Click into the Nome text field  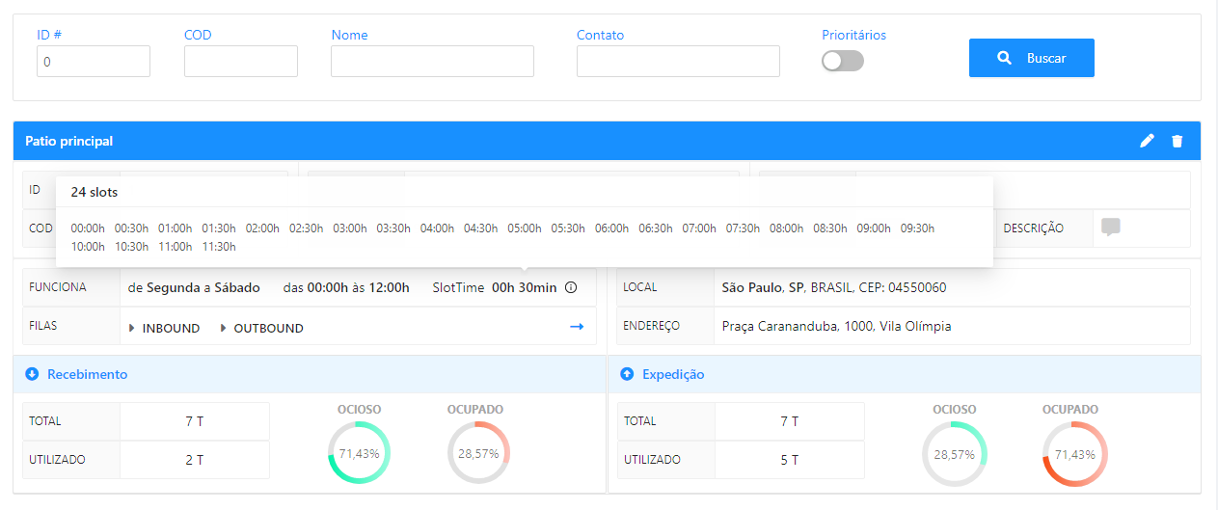432,61
